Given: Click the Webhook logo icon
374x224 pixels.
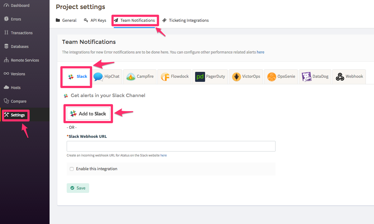Looking at the screenshot, I should (x=340, y=77).
